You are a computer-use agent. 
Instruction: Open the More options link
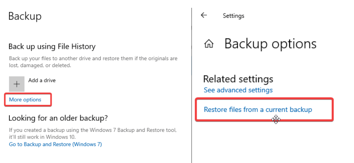pyautogui.click(x=25, y=100)
